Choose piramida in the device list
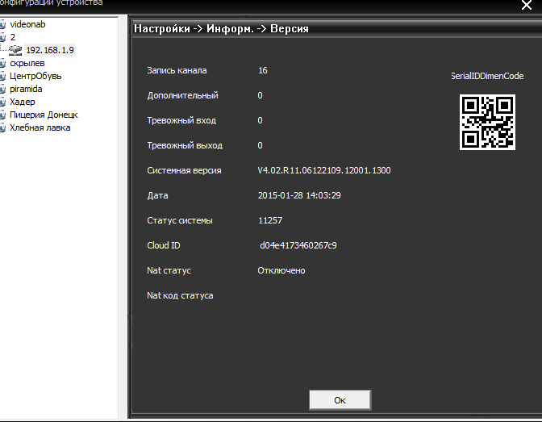Screen dimensions: 542x422 (x=26, y=89)
